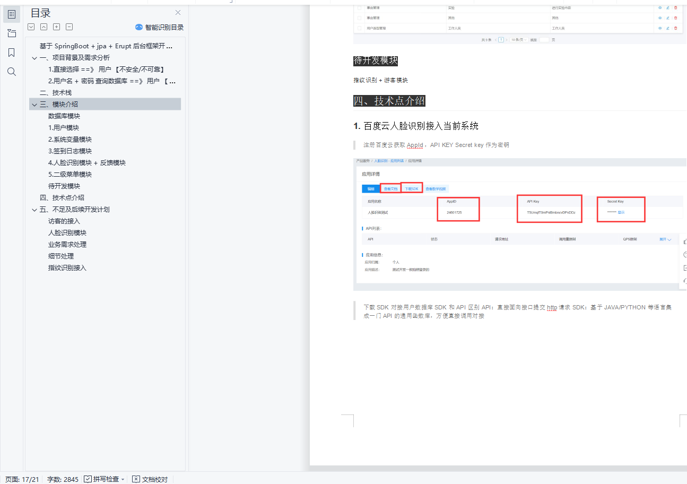Collapse the 五、不足及后续开发计划 chevron
The image size is (687, 484).
(34, 210)
